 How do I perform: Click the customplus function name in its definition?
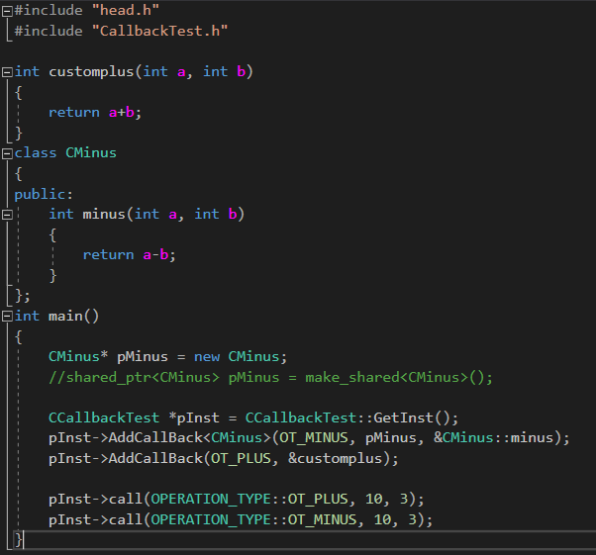tap(91, 72)
